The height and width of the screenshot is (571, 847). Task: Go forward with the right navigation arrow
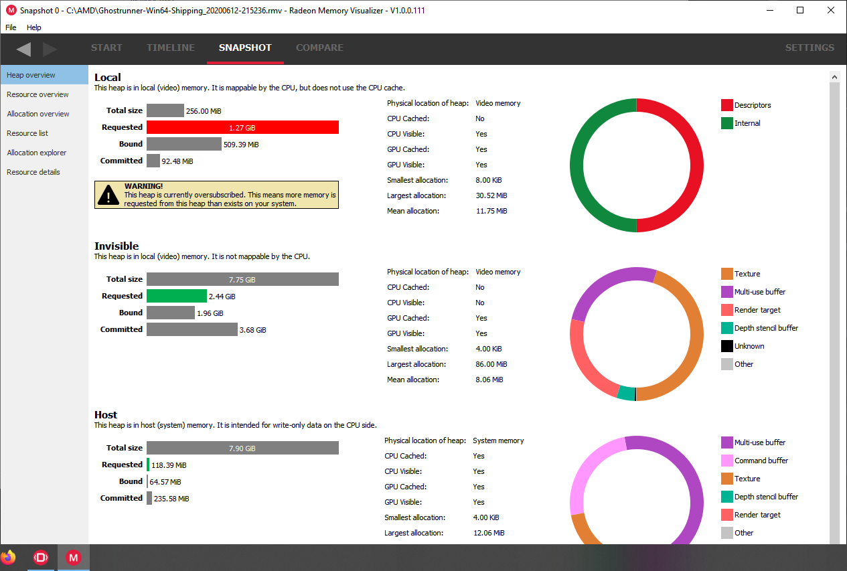50,48
